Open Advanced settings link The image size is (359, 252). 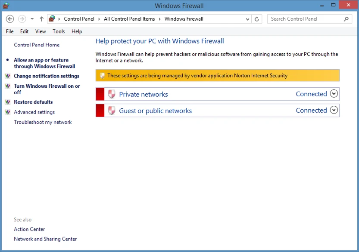[x=34, y=112]
